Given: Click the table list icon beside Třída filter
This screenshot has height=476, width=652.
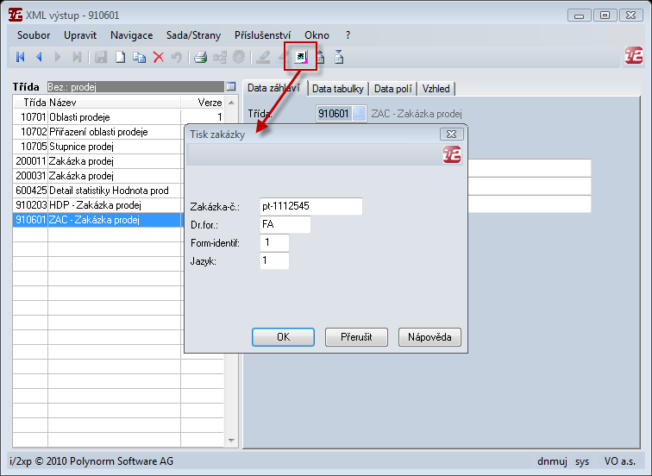Looking at the screenshot, I should [x=231, y=86].
